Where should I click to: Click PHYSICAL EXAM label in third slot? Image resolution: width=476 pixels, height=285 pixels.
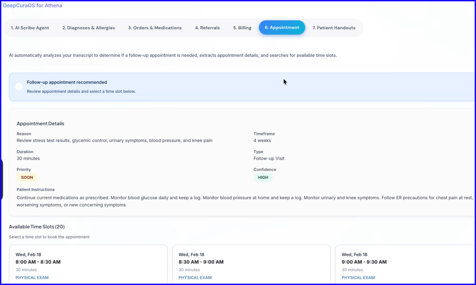pyautogui.click(x=358, y=278)
